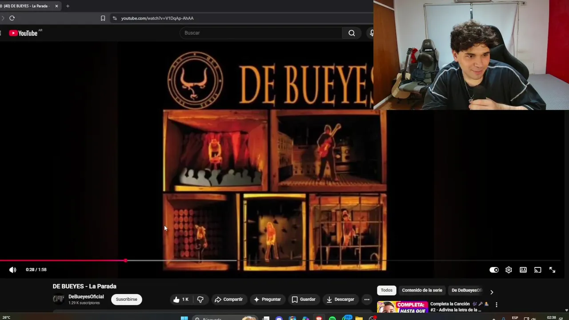
Task: Click the video title DE BUEYES - La Parada
Action: coord(84,287)
